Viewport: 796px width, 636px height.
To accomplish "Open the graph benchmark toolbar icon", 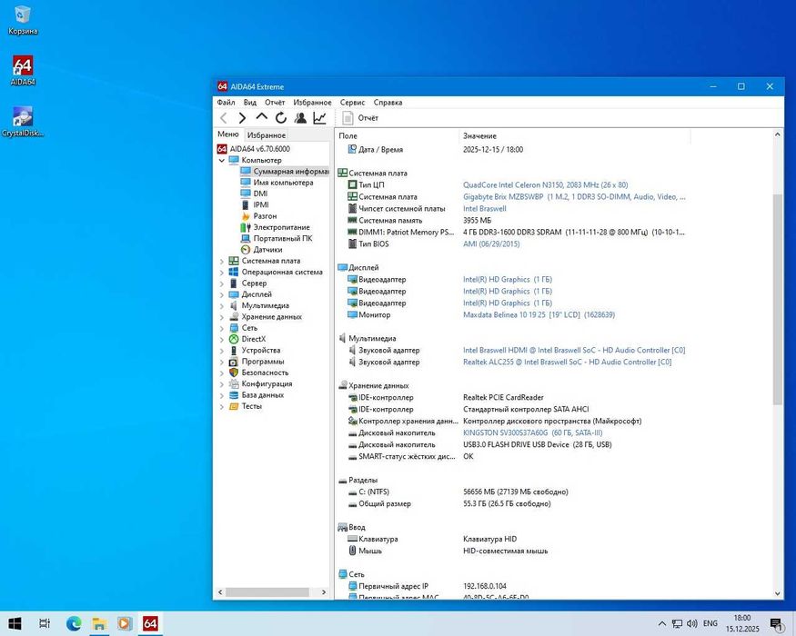I will coord(319,118).
